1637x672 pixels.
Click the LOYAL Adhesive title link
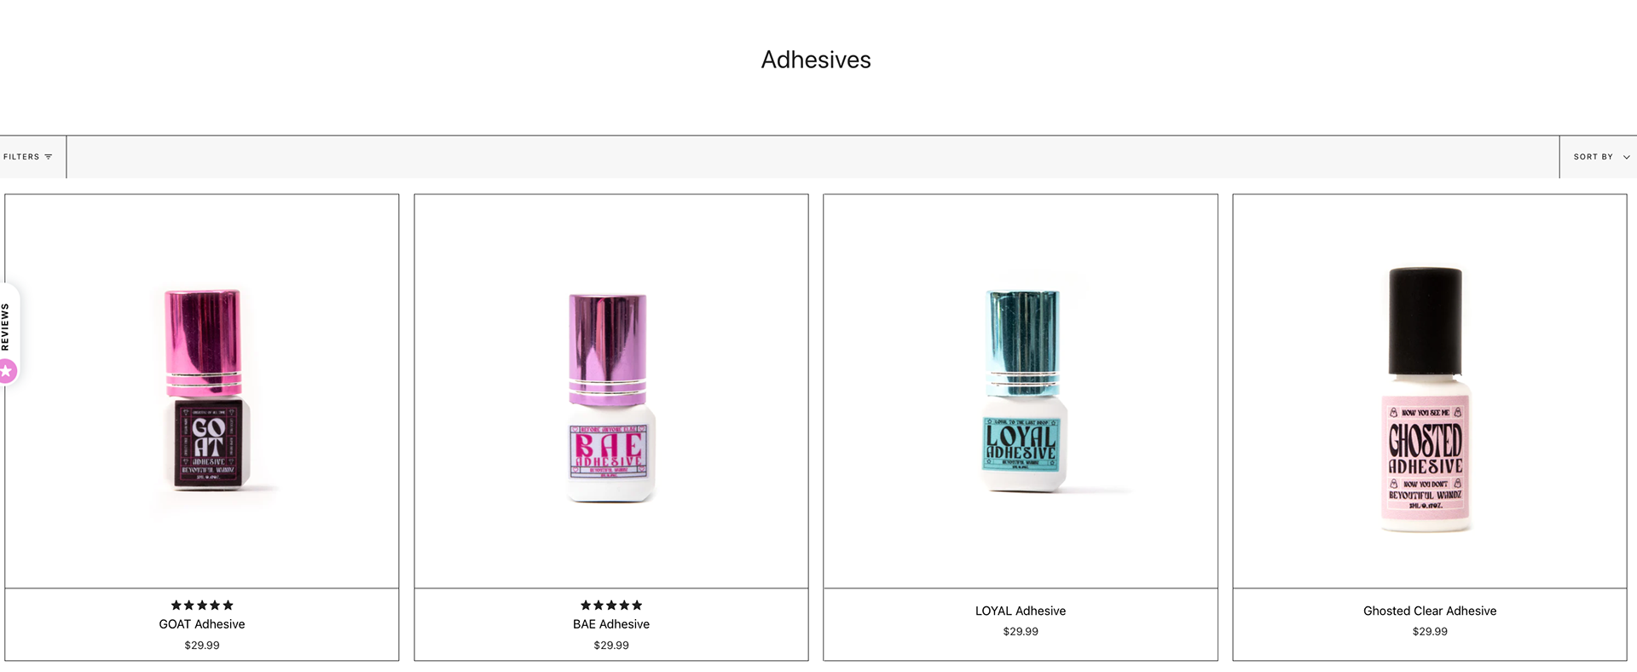(1021, 611)
